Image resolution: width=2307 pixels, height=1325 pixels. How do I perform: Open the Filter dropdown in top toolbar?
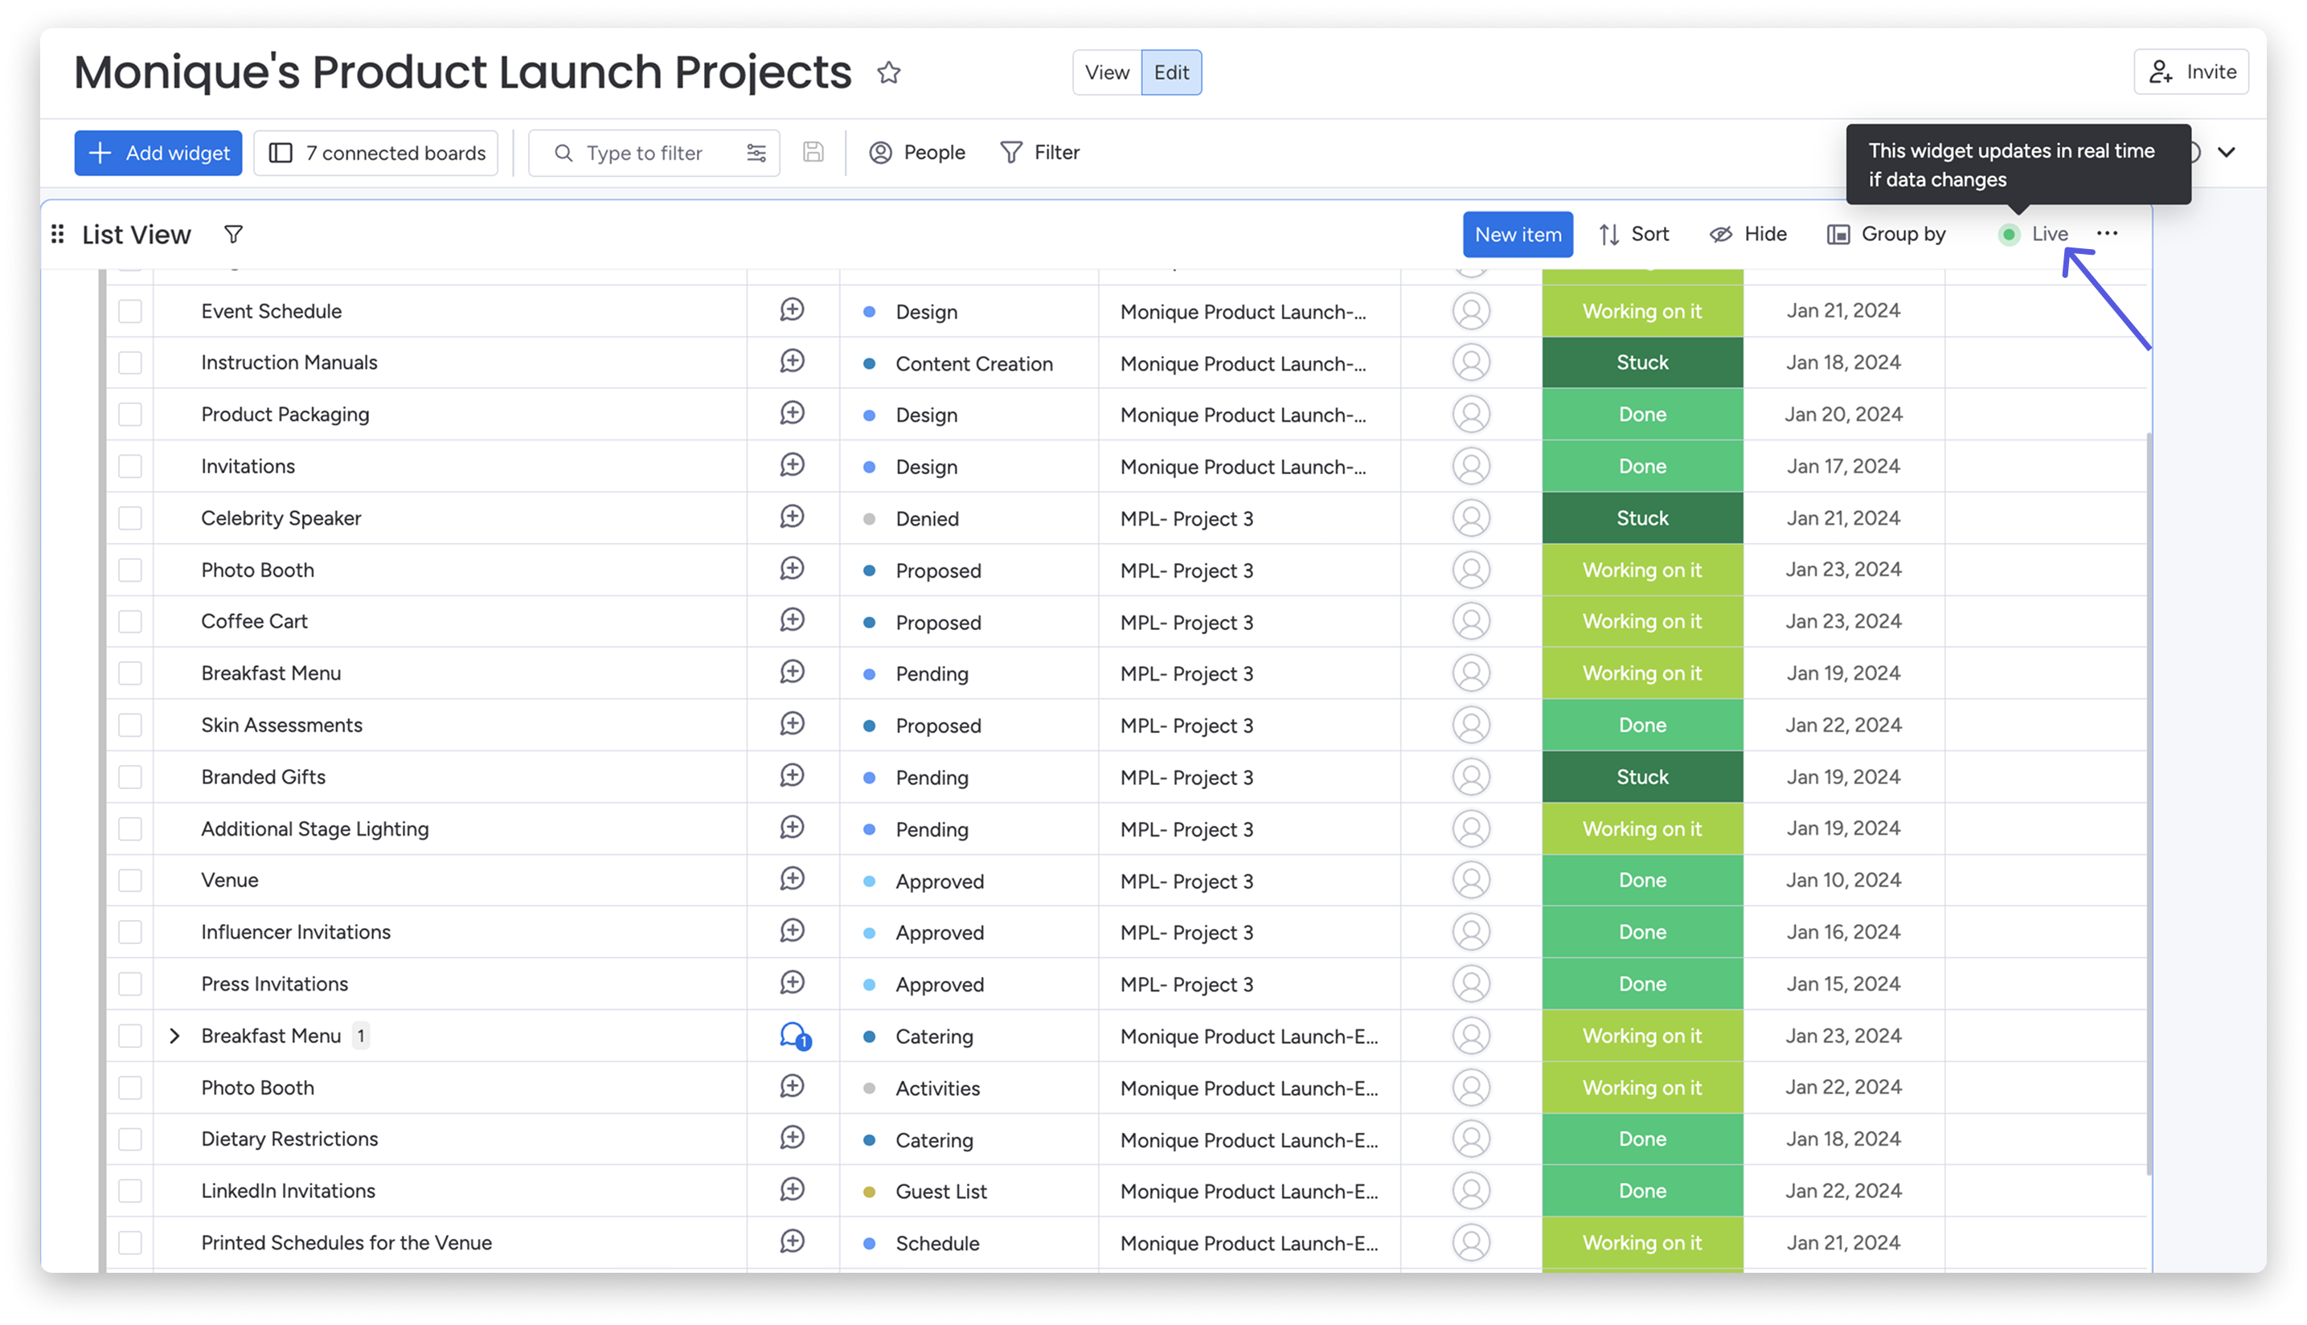point(1039,153)
